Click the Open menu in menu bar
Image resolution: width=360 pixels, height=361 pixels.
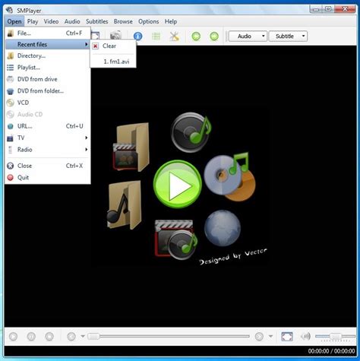(14, 21)
